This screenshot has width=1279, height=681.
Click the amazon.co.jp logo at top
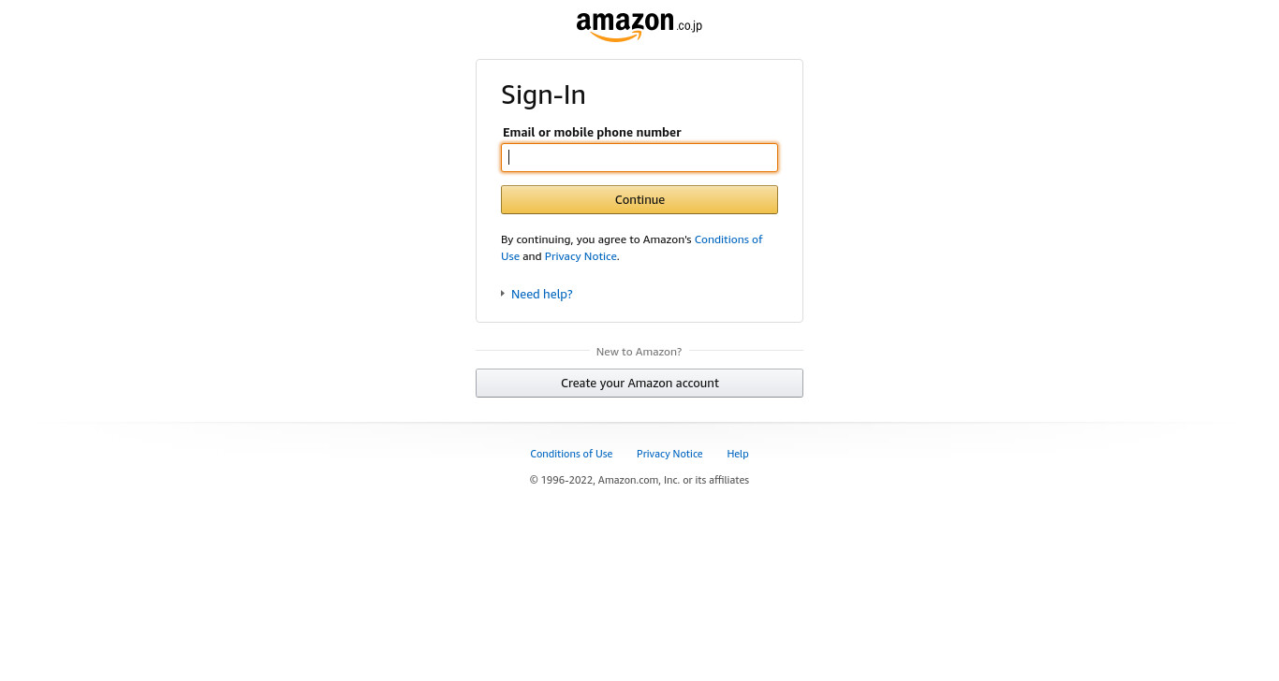[x=639, y=26]
